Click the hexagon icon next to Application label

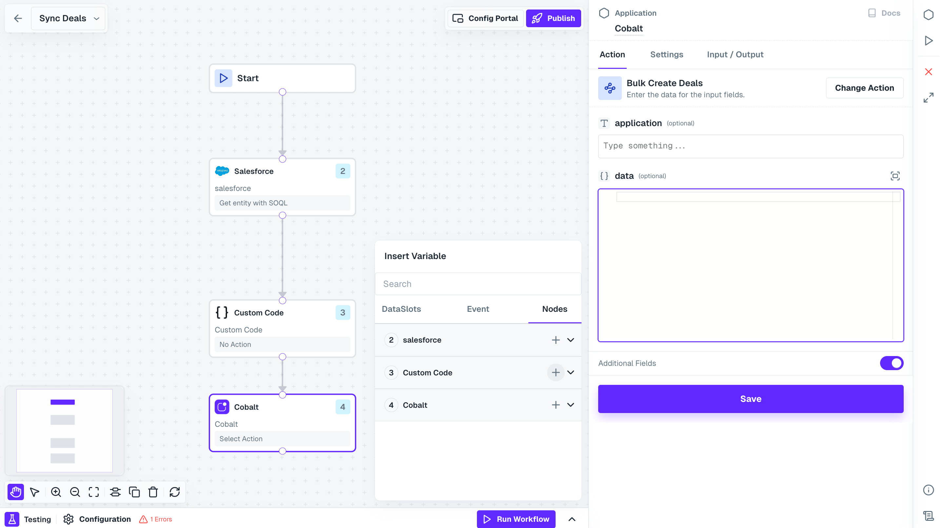(604, 13)
